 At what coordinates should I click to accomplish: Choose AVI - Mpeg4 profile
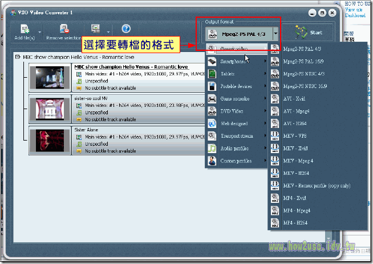click(318, 111)
